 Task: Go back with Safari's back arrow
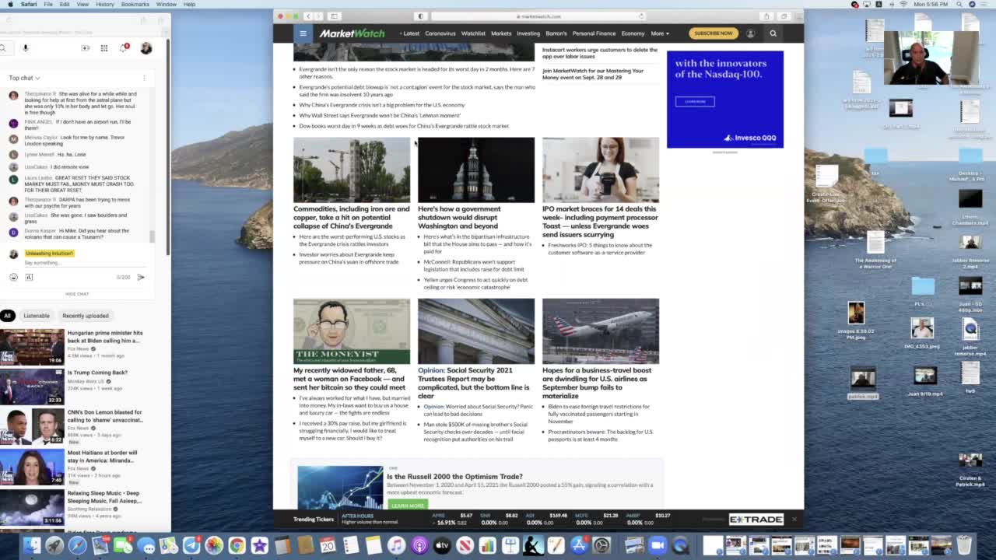[308, 16]
